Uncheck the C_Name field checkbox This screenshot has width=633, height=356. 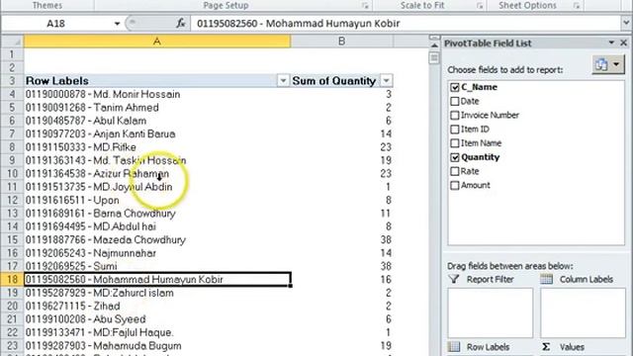point(455,87)
